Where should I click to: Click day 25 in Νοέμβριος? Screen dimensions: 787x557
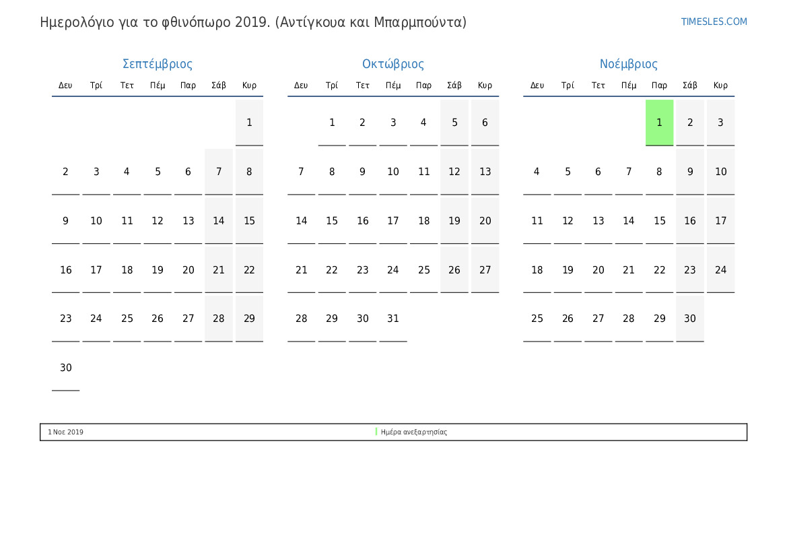coord(537,319)
